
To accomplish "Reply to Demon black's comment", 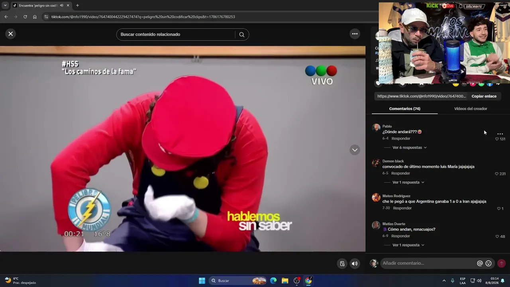I will (400, 173).
